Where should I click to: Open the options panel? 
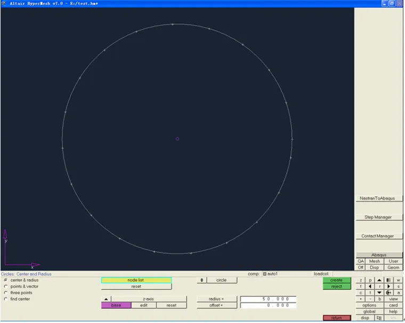[x=369, y=305]
